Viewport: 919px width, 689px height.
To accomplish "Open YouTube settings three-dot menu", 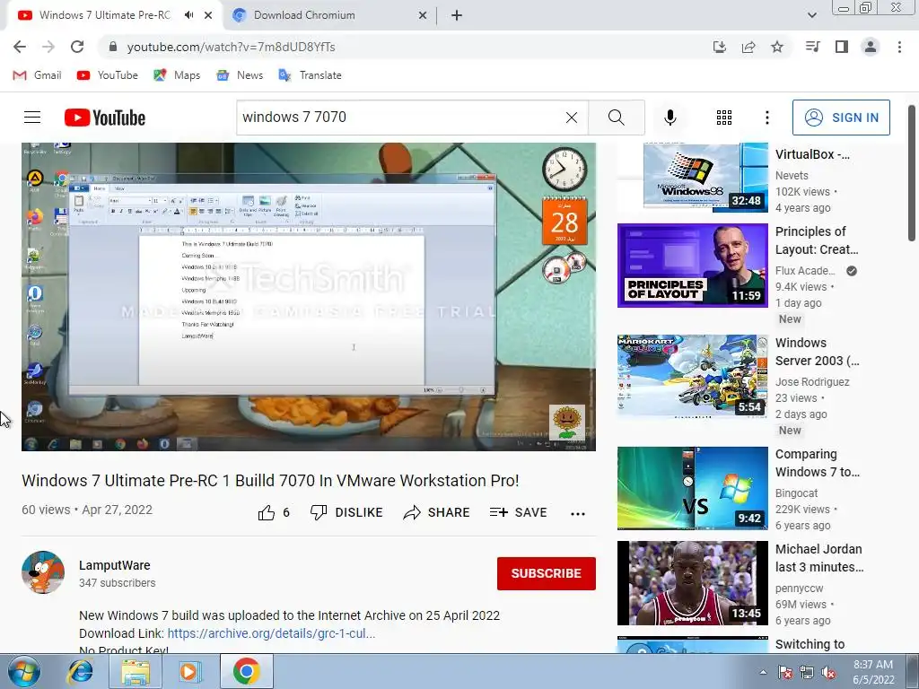I will [x=767, y=118].
